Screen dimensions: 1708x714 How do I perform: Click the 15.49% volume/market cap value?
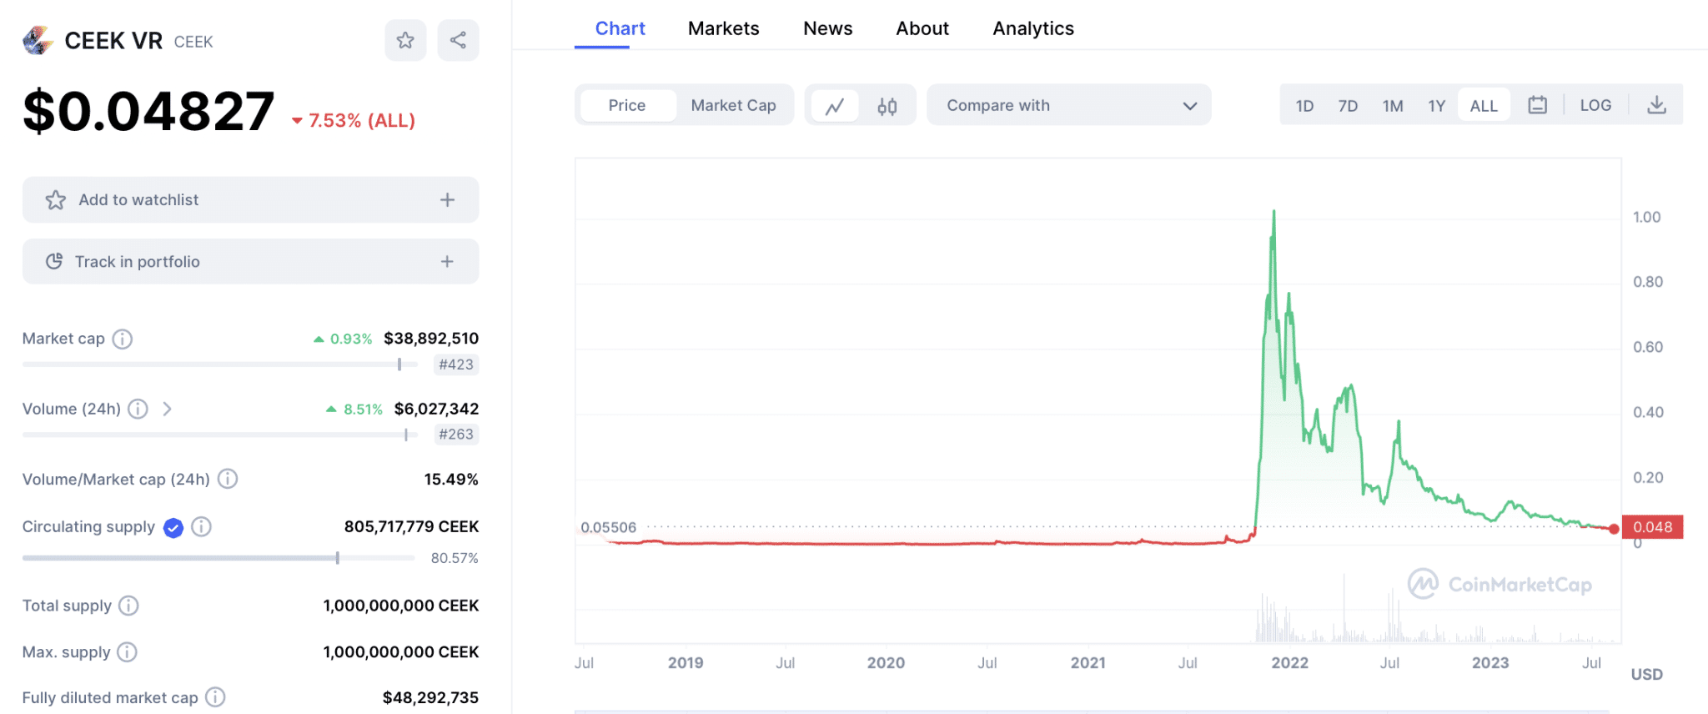click(x=451, y=480)
